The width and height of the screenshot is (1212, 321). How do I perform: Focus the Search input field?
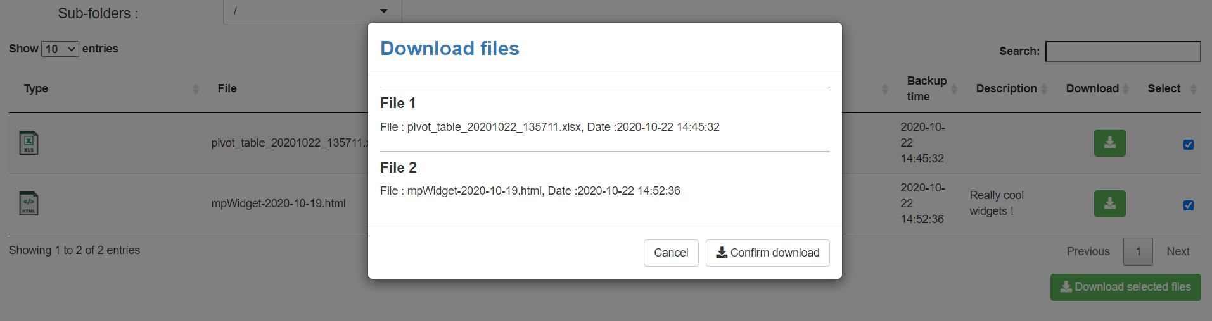(1123, 51)
